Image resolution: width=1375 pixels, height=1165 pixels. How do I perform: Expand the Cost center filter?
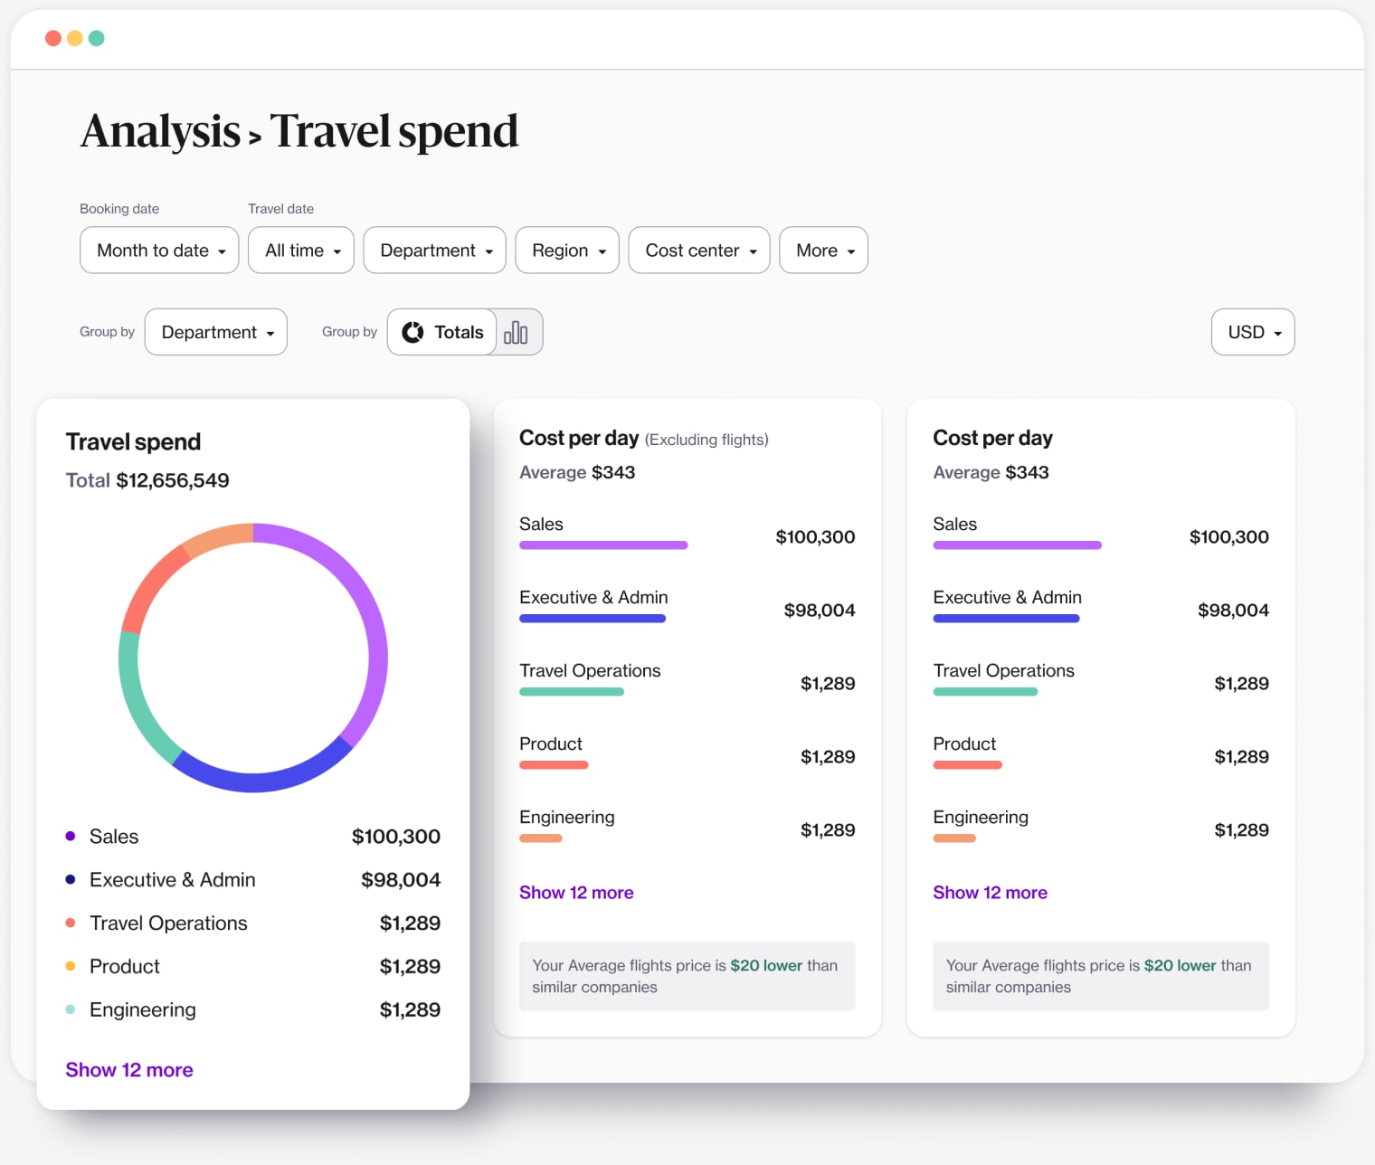(x=699, y=250)
